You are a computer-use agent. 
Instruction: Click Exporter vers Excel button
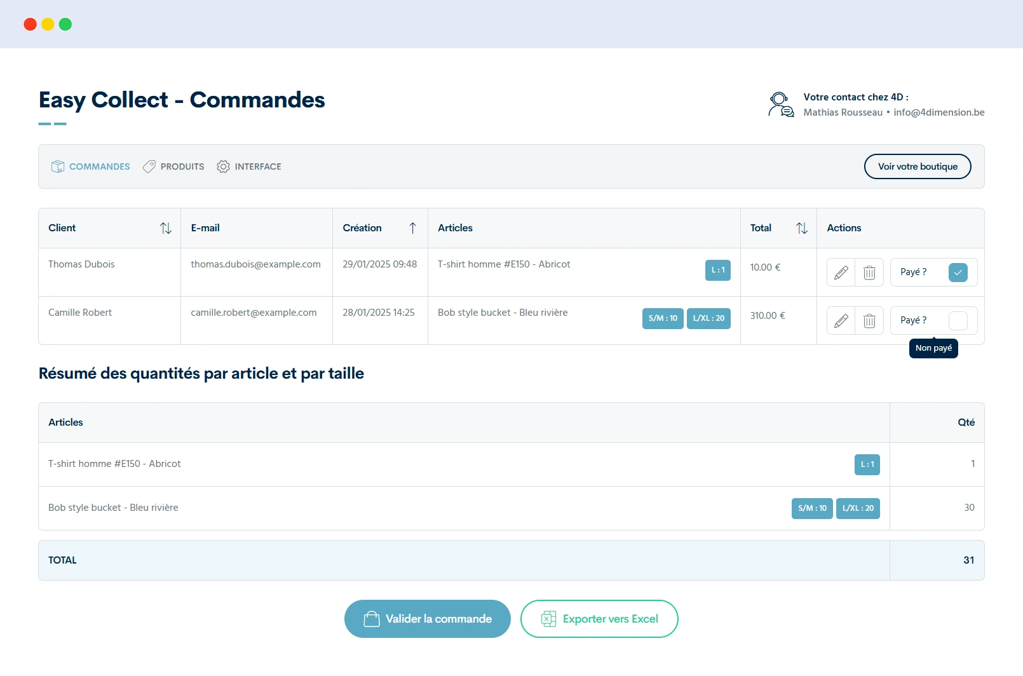[x=599, y=619]
